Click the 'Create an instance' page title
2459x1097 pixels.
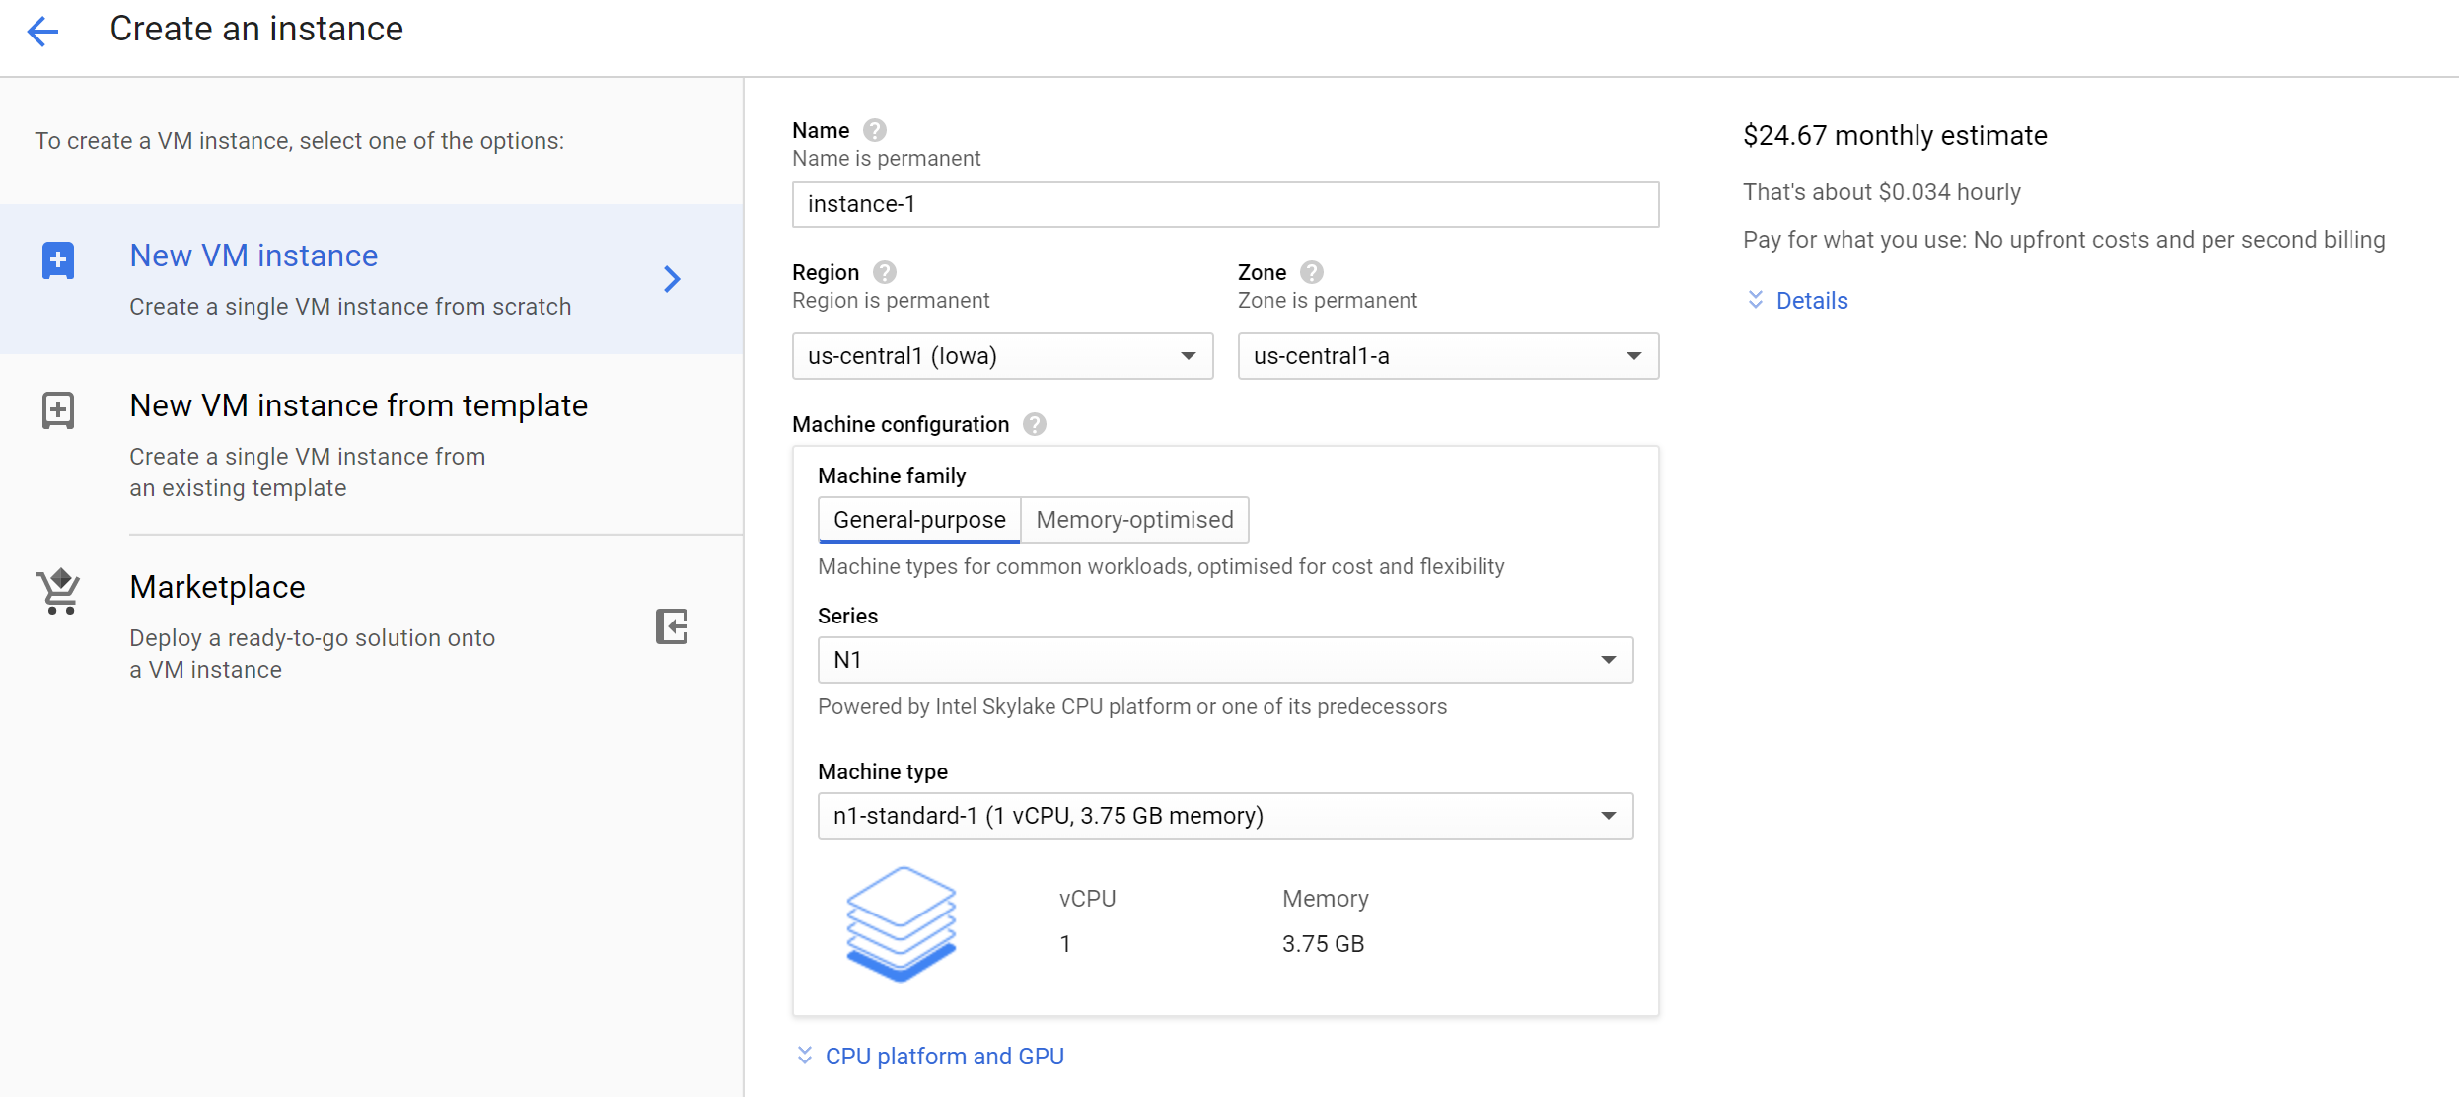[x=256, y=30]
